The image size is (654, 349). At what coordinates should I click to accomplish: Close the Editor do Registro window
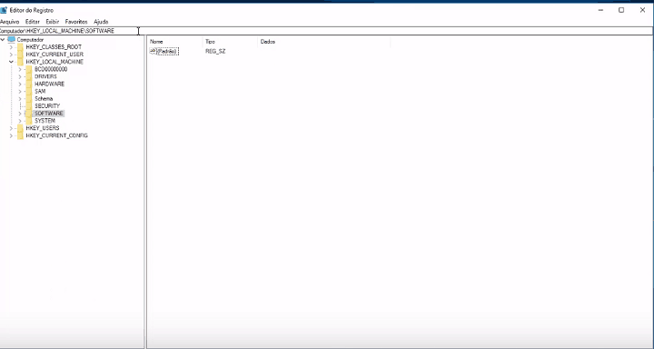pyautogui.click(x=642, y=10)
